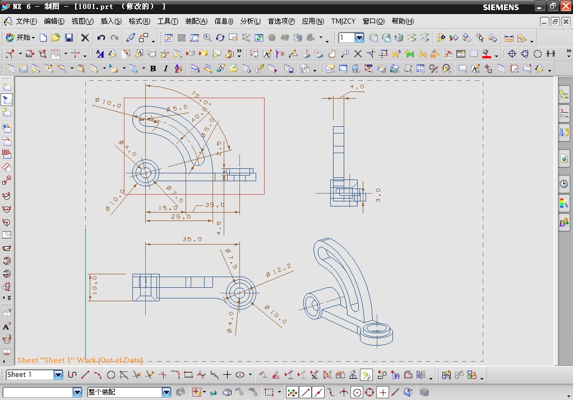Toggle the midpoint snap option
This screenshot has height=400, width=573.
318,392
